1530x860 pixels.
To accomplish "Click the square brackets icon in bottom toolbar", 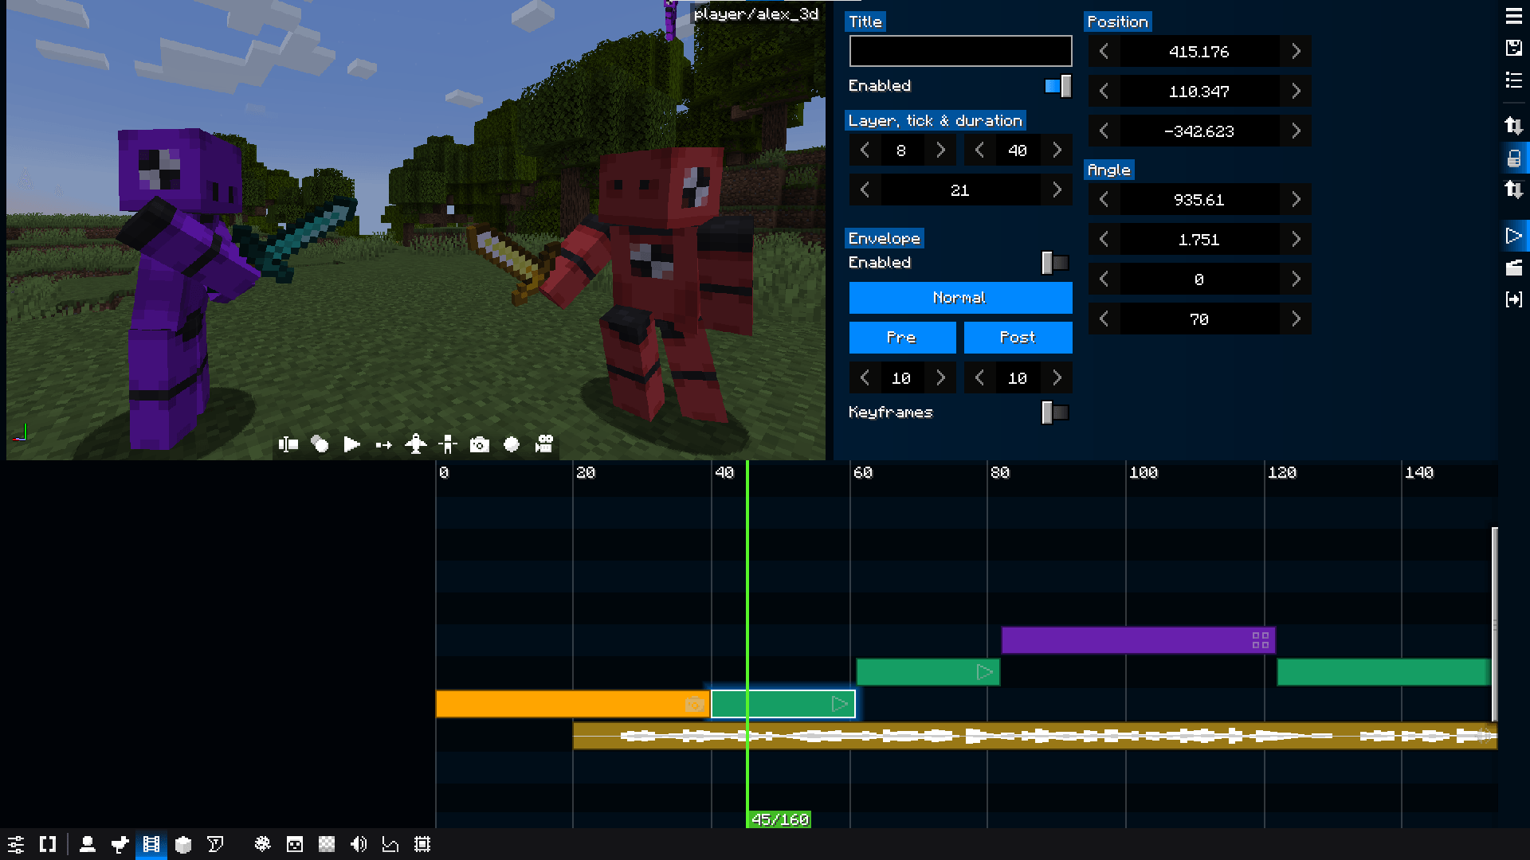I will (48, 844).
